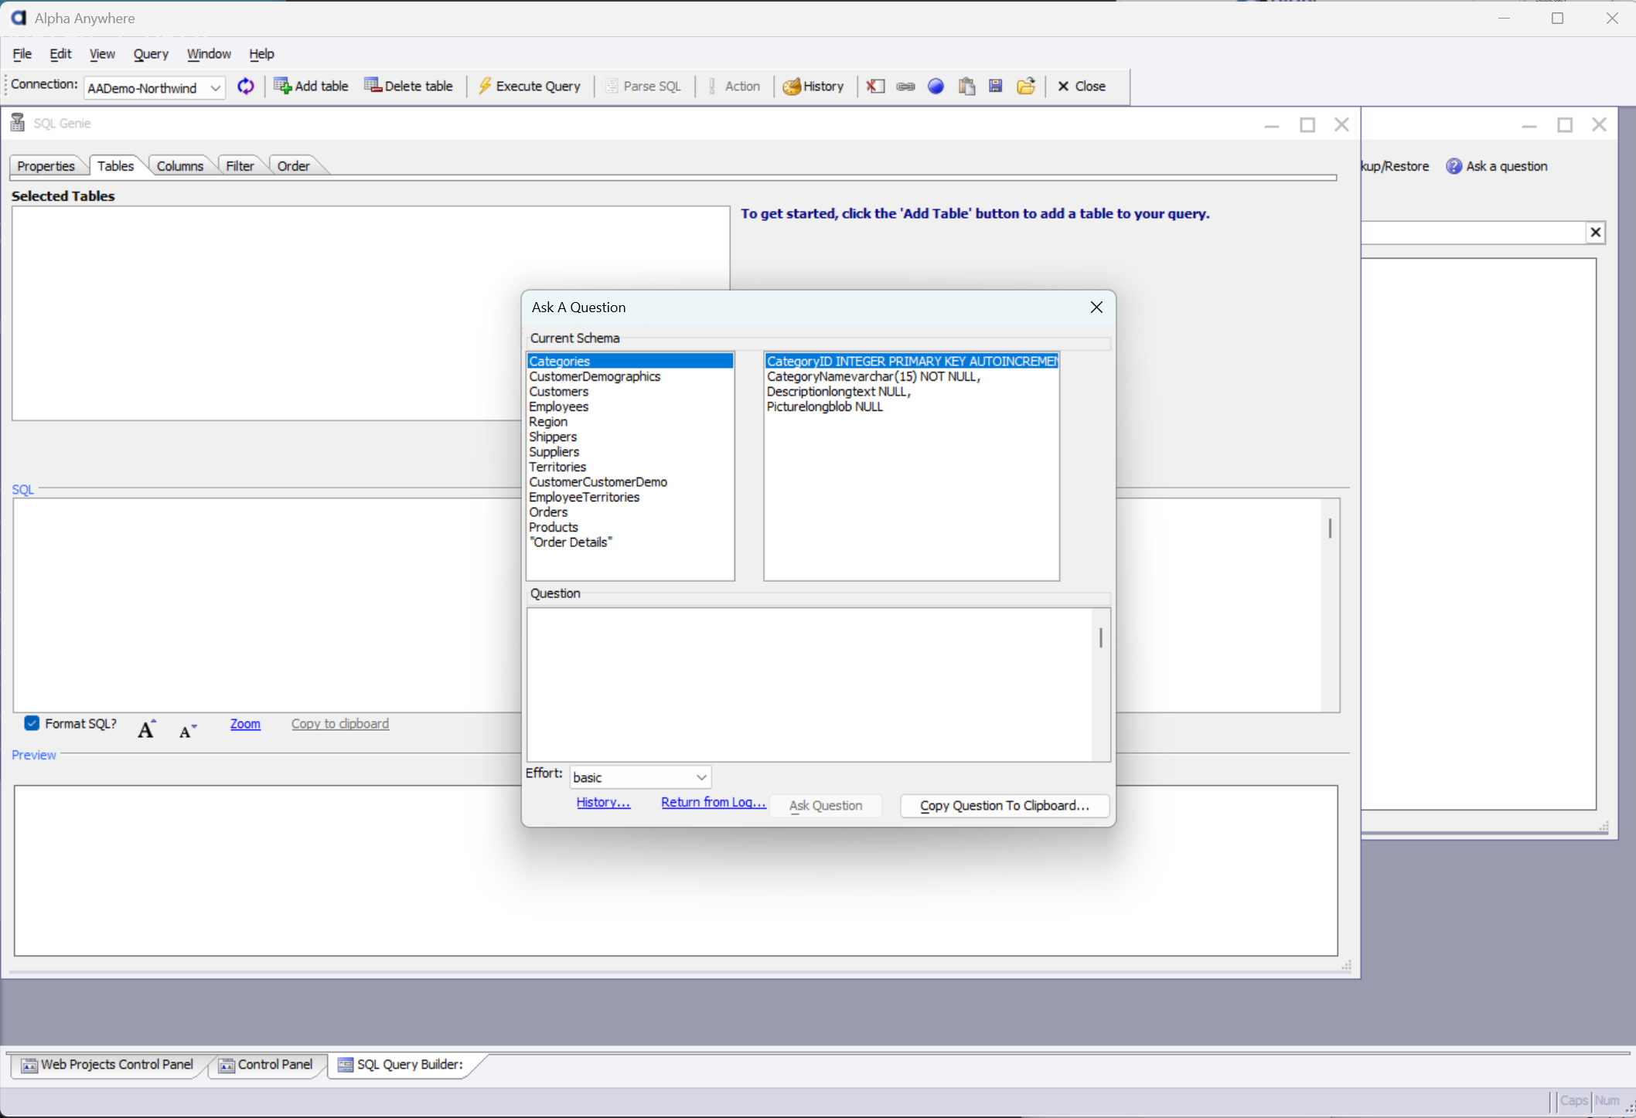Select the SQL Query Builder bottom tab
The image size is (1636, 1118).
click(x=401, y=1065)
